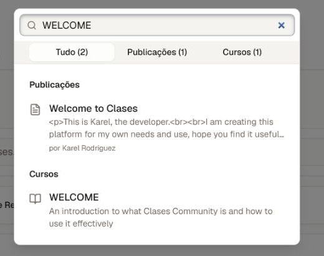Click the description 'An introduction to what Clases Community'

(x=161, y=211)
